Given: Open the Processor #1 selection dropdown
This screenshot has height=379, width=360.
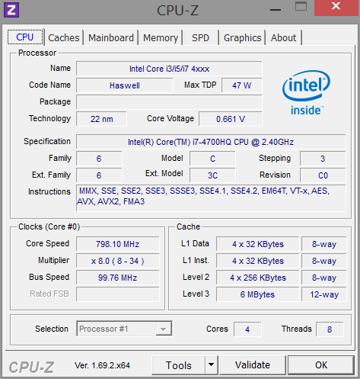Looking at the screenshot, I should click(x=124, y=329).
